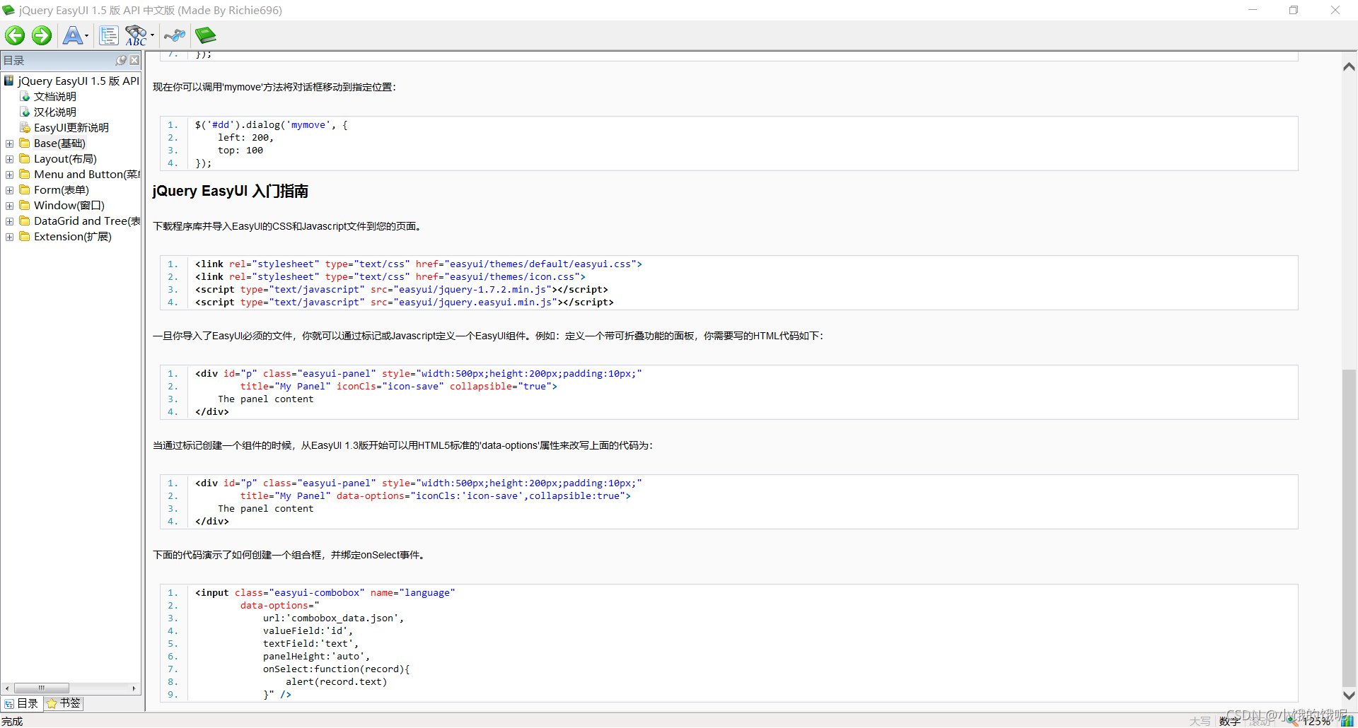Select the Extension(扩展) tree label
1358x728 pixels.
73,237
